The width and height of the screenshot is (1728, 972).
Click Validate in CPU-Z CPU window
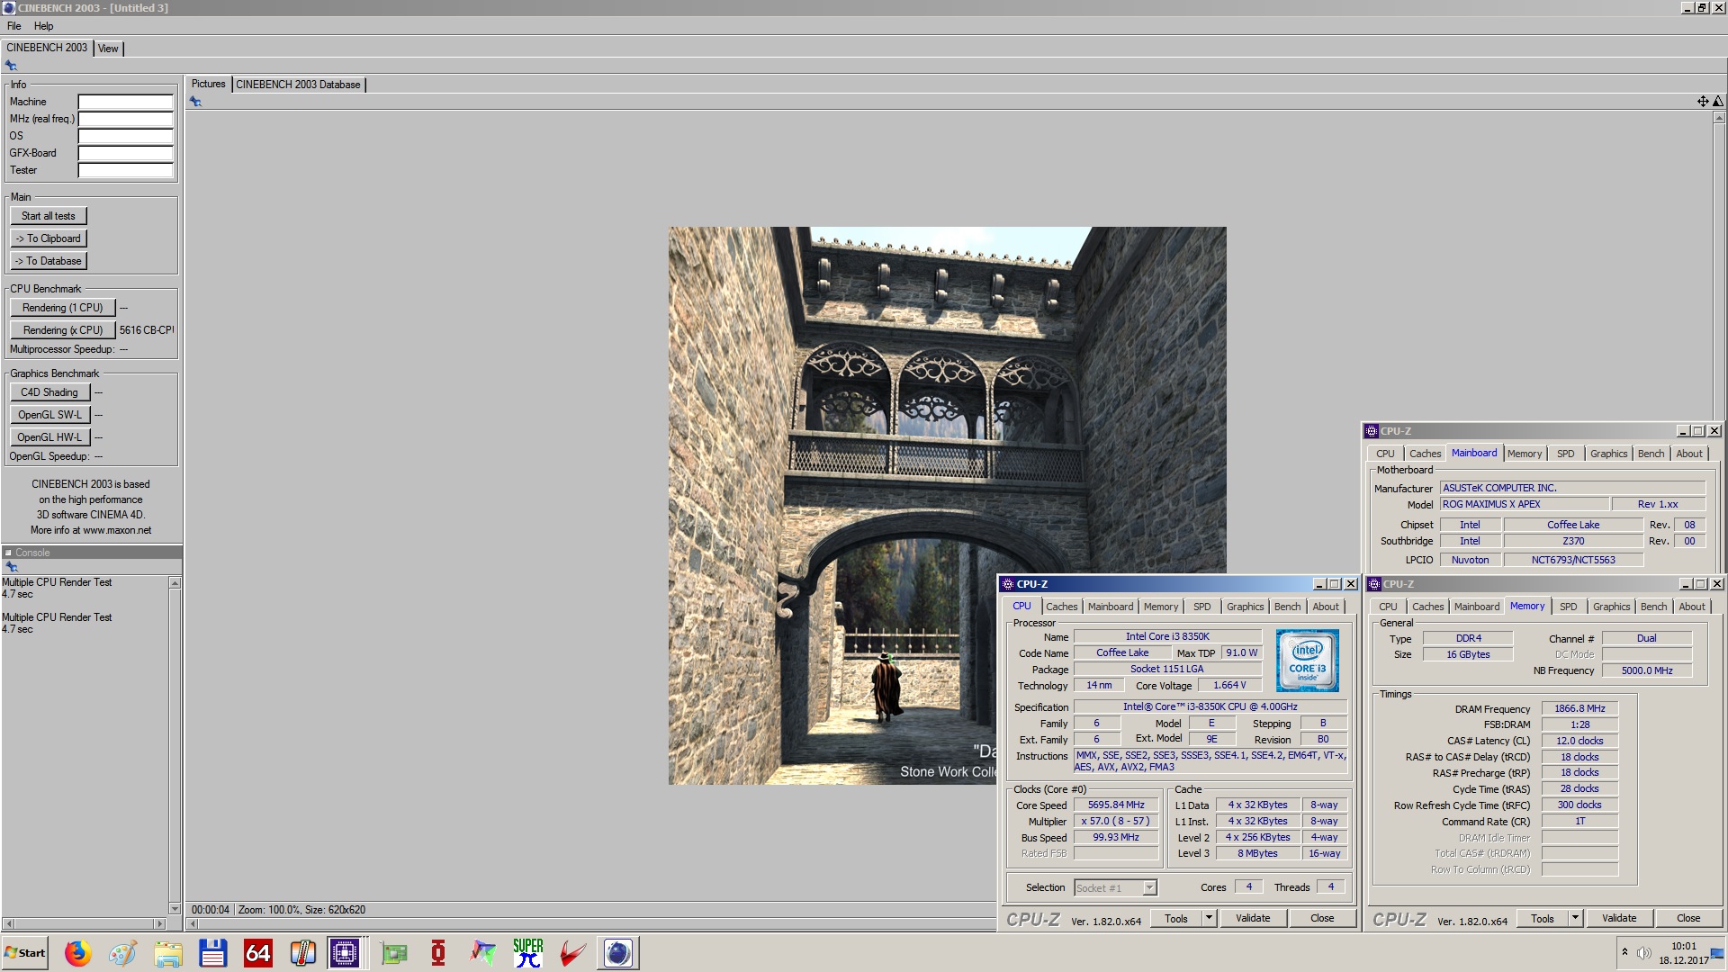click(x=1253, y=918)
